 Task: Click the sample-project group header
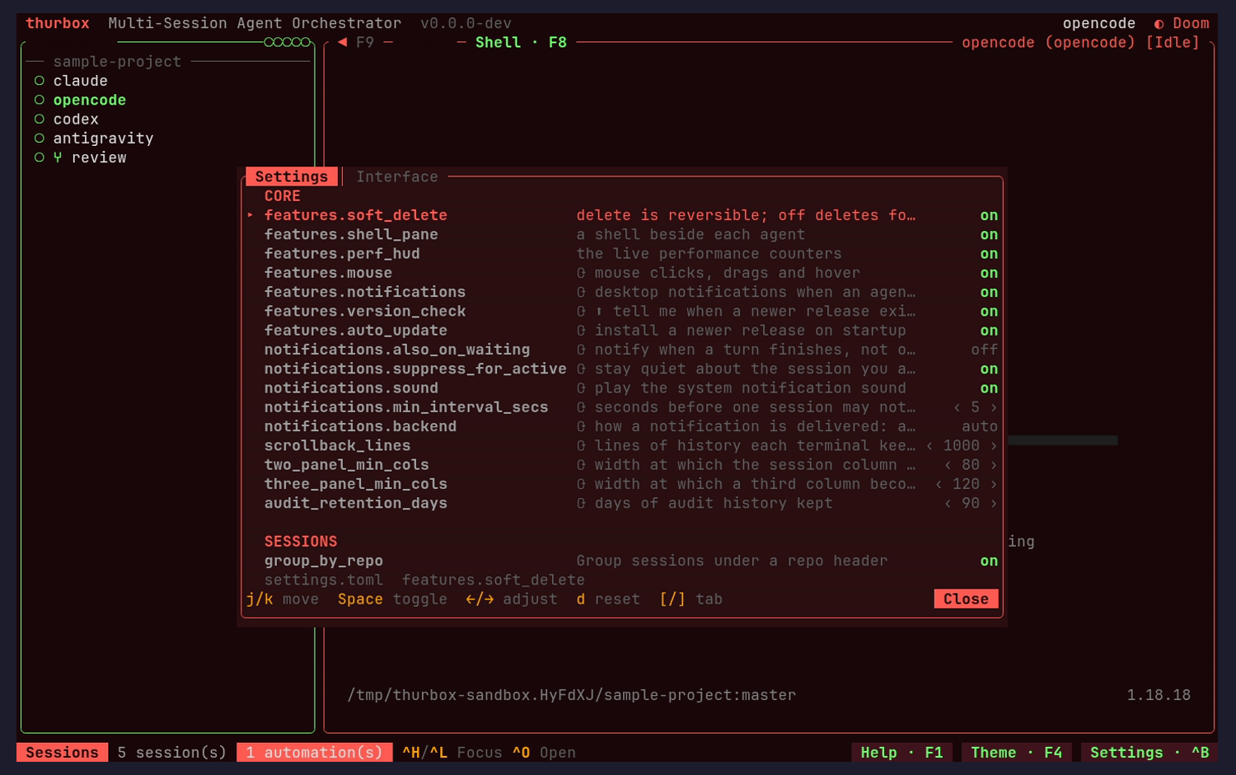pos(117,62)
